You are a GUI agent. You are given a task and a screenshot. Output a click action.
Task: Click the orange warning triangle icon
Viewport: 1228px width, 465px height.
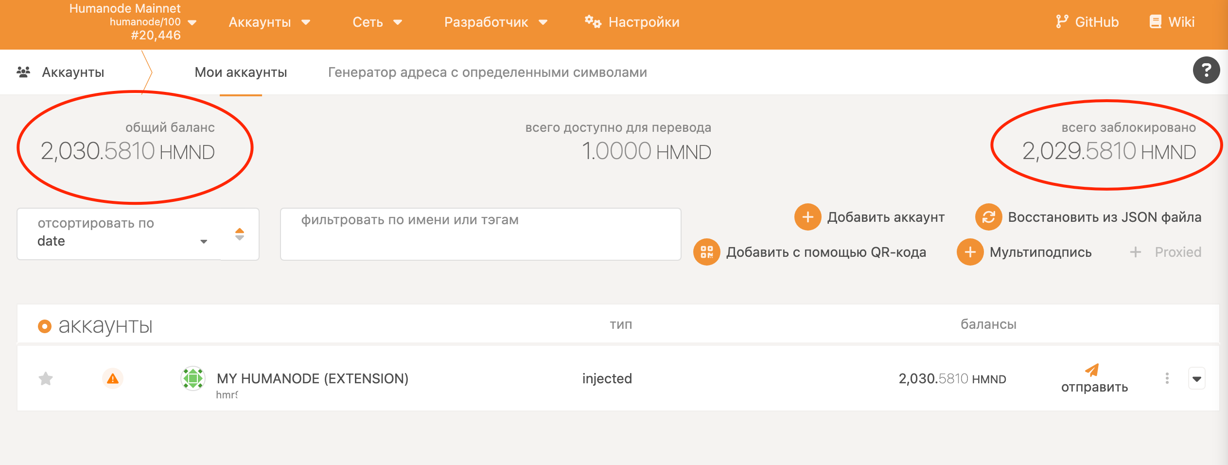click(113, 378)
